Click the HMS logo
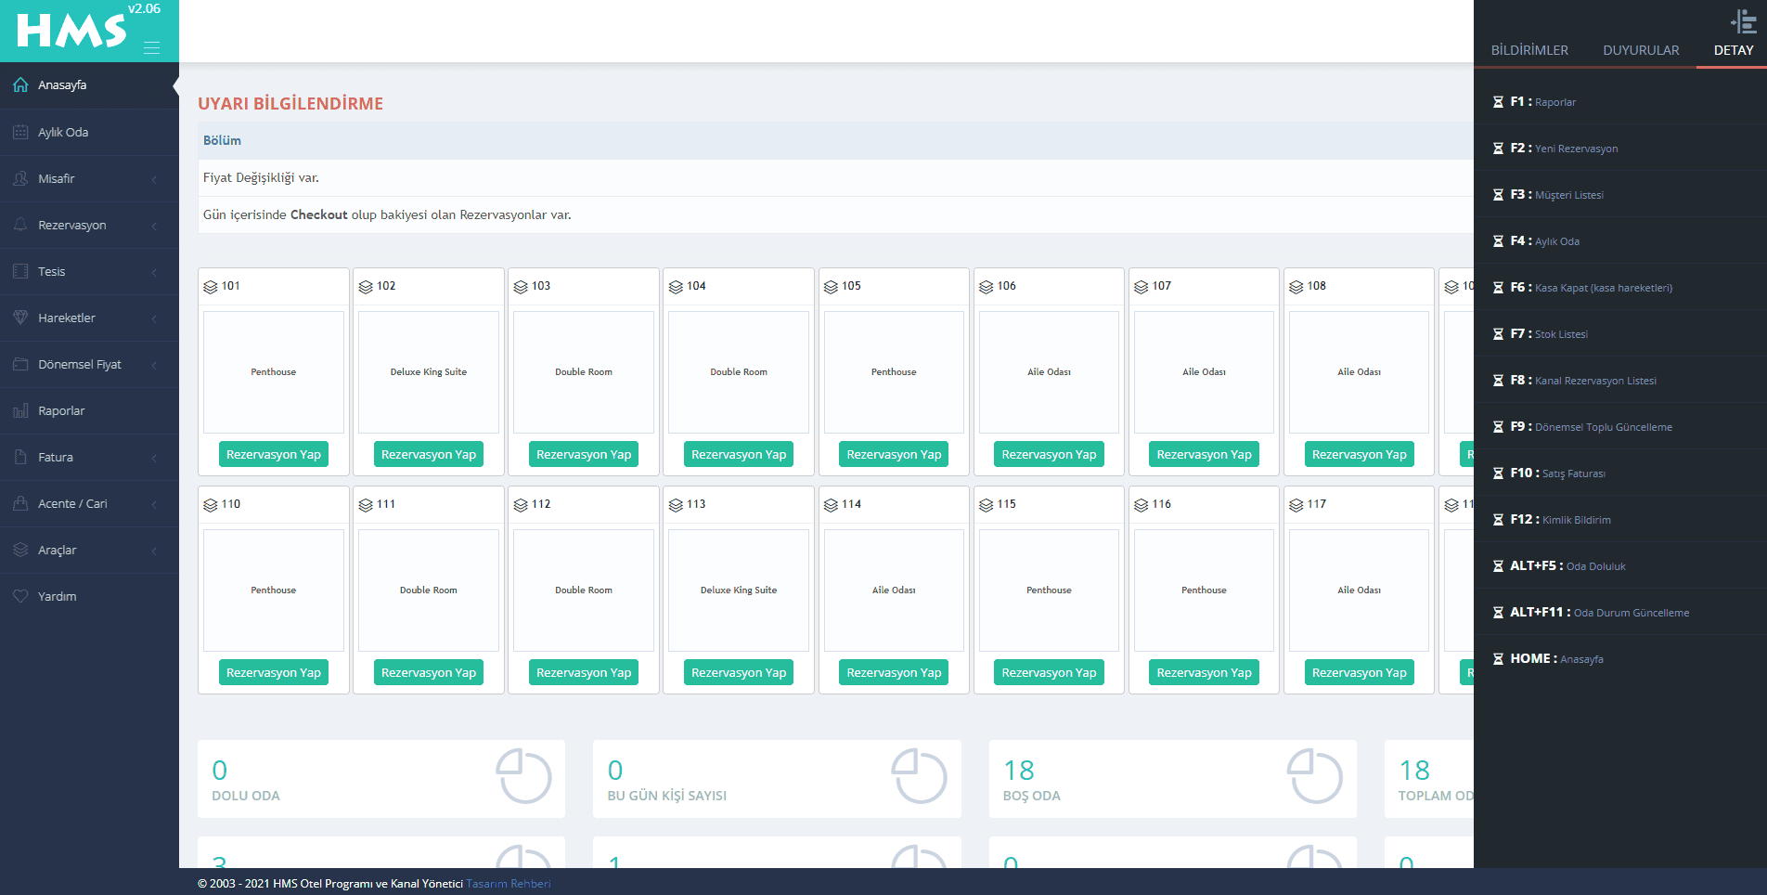Viewport: 1767px width, 895px height. click(71, 30)
